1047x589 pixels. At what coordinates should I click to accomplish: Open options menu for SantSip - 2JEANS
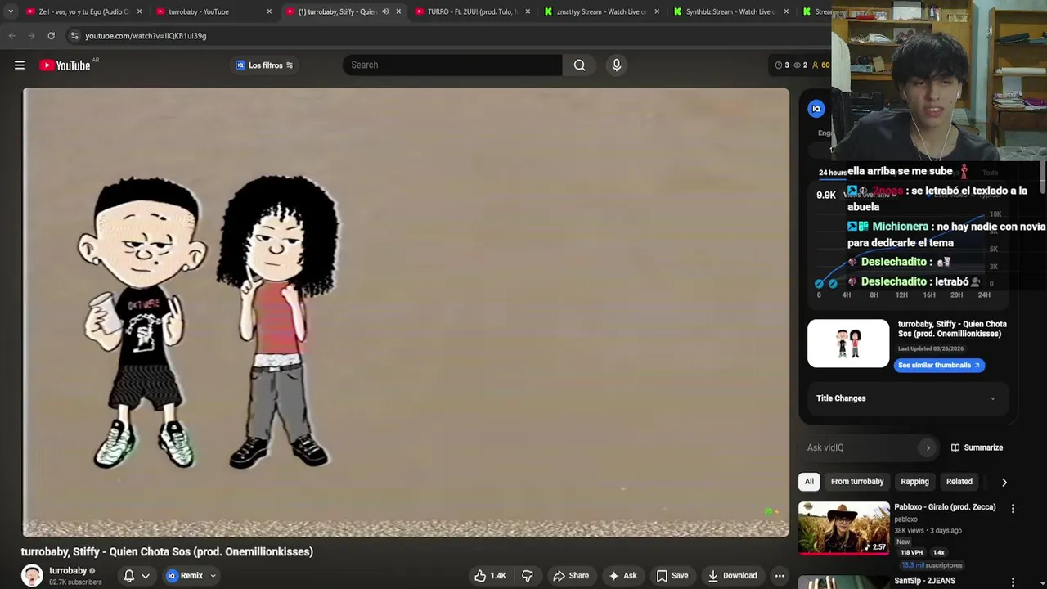pos(1013,582)
